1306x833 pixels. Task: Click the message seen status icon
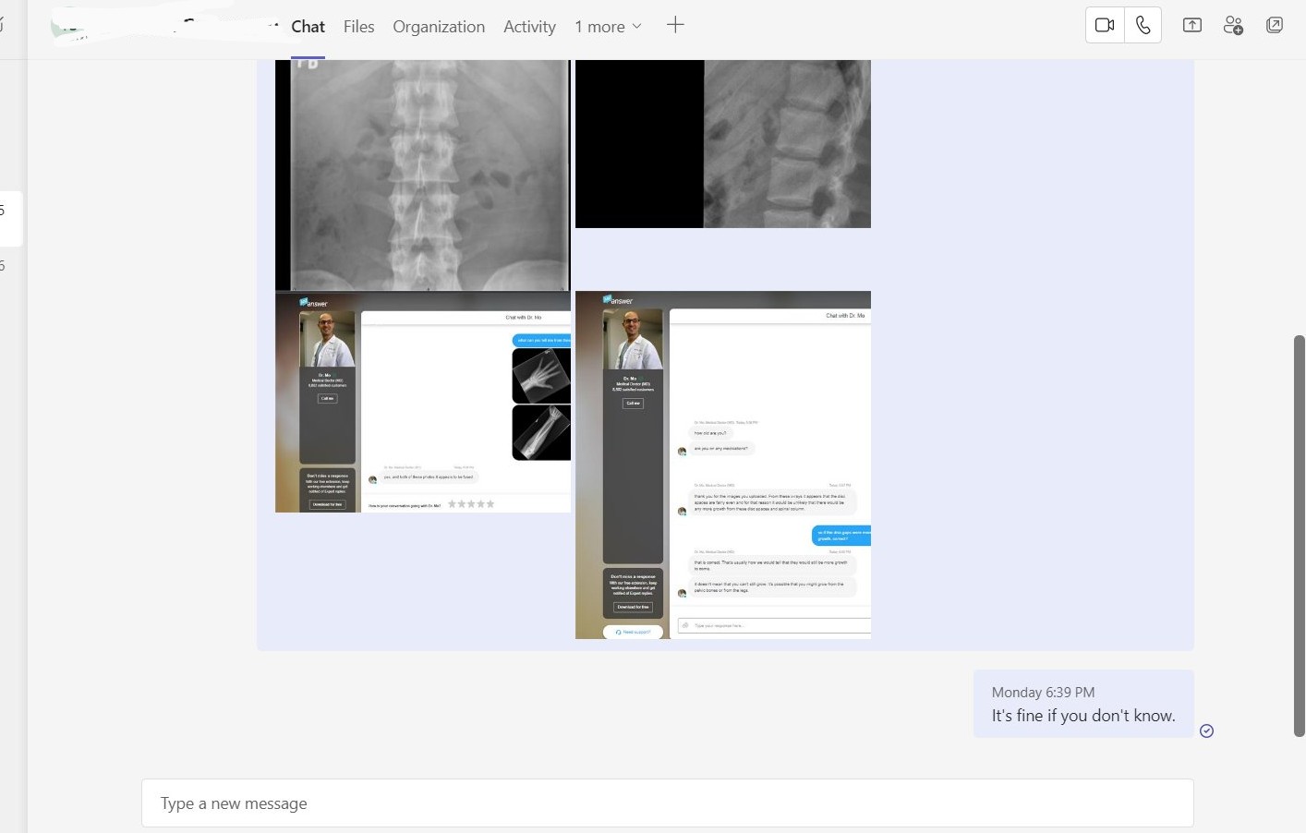[x=1206, y=731]
